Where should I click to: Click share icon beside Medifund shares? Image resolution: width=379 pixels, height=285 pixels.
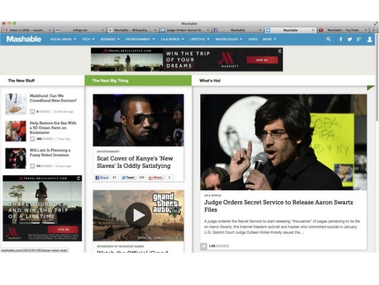[x=33, y=112]
